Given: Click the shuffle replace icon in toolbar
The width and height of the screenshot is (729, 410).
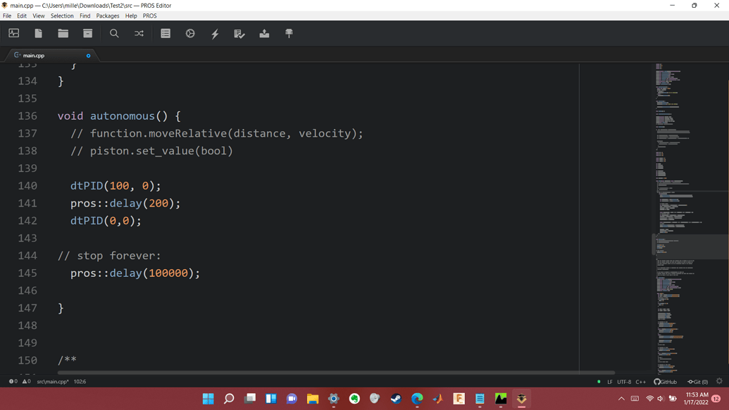Looking at the screenshot, I should coord(139,33).
